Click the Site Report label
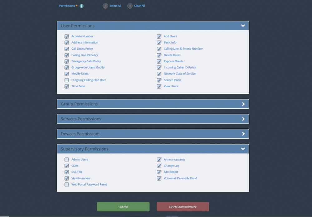312x217 pixels. pos(171,172)
